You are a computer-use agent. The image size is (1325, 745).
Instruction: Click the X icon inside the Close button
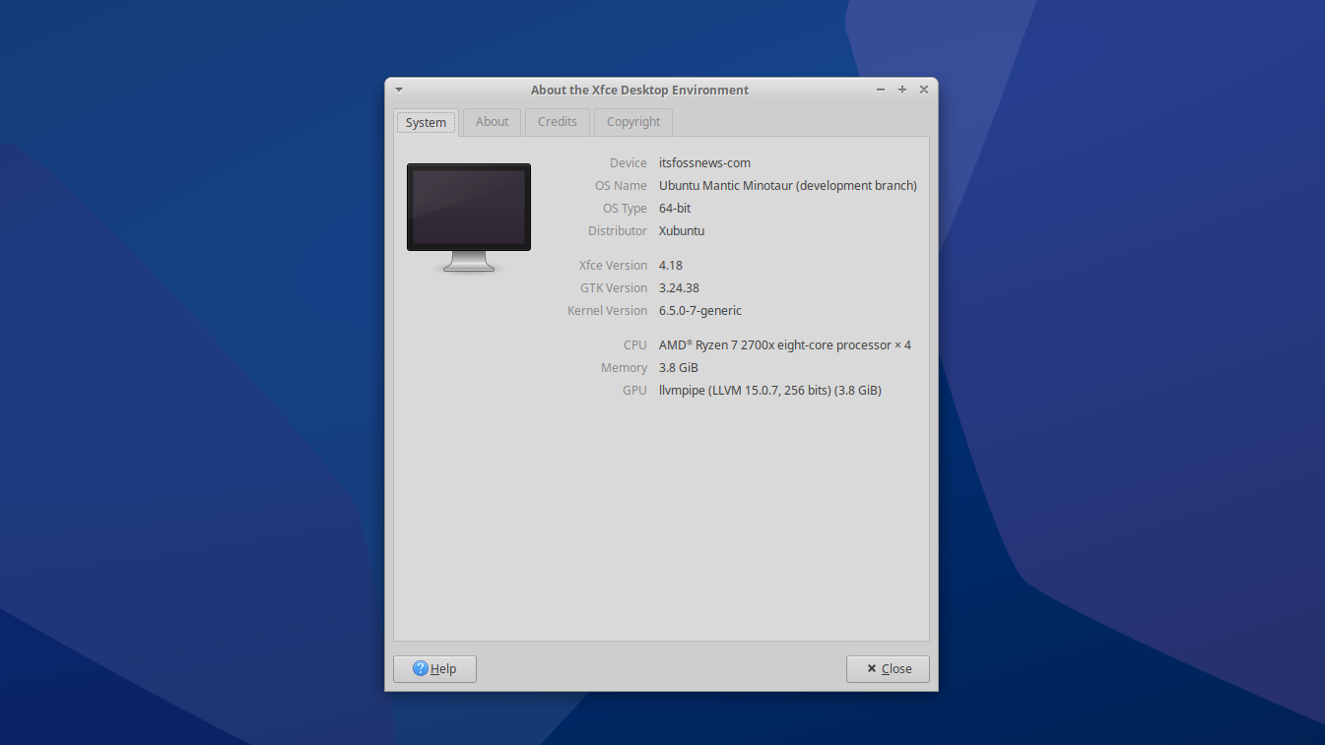pos(871,668)
